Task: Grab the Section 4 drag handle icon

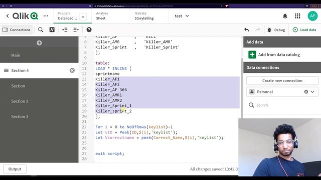Action: (6, 70)
